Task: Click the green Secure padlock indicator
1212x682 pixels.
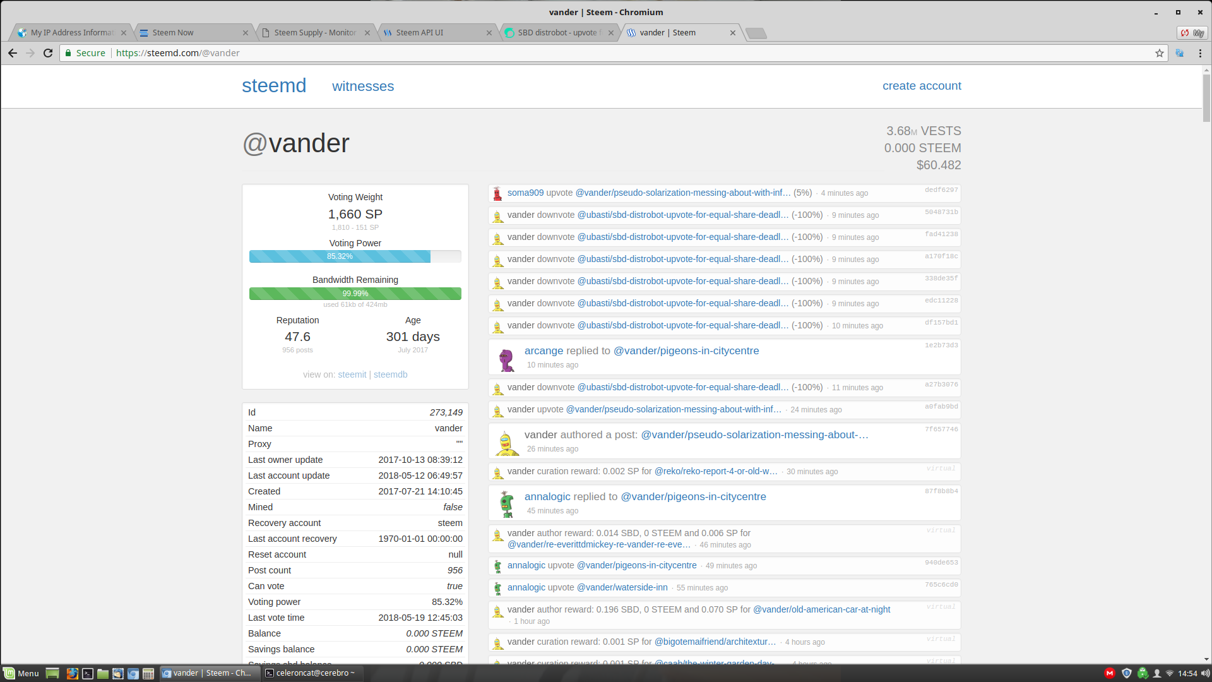Action: click(x=85, y=53)
